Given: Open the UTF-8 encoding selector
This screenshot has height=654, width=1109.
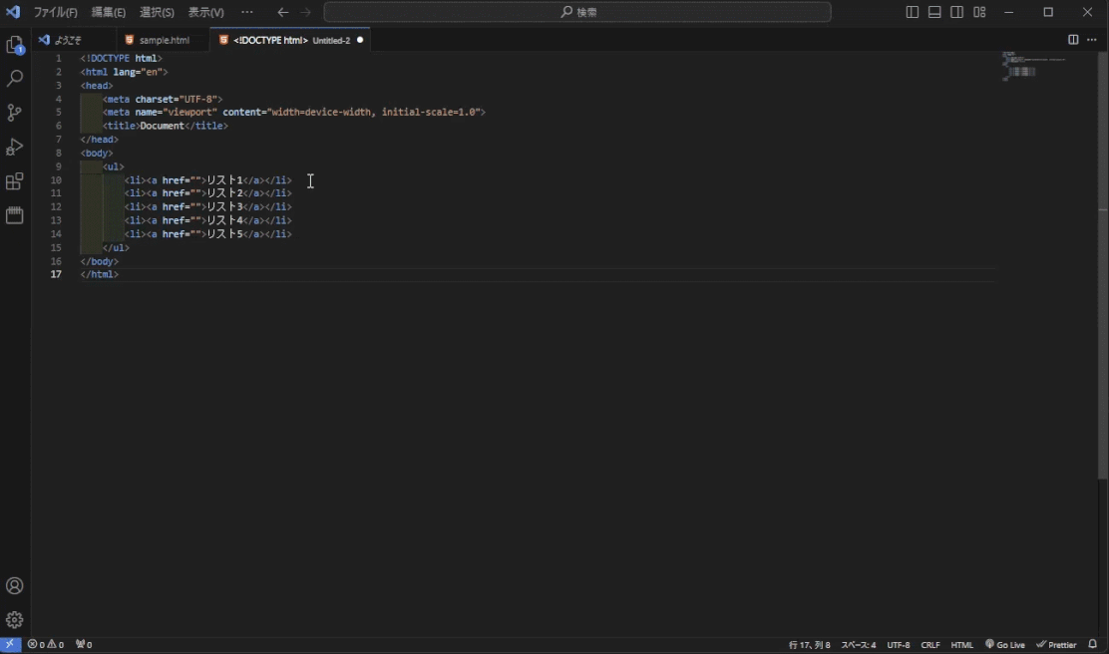Looking at the screenshot, I should (x=898, y=645).
